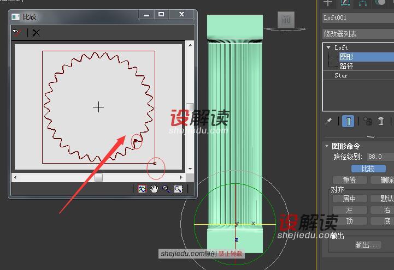Click Make Unique icon below modifier stack
394x270 pixels.
click(368, 122)
